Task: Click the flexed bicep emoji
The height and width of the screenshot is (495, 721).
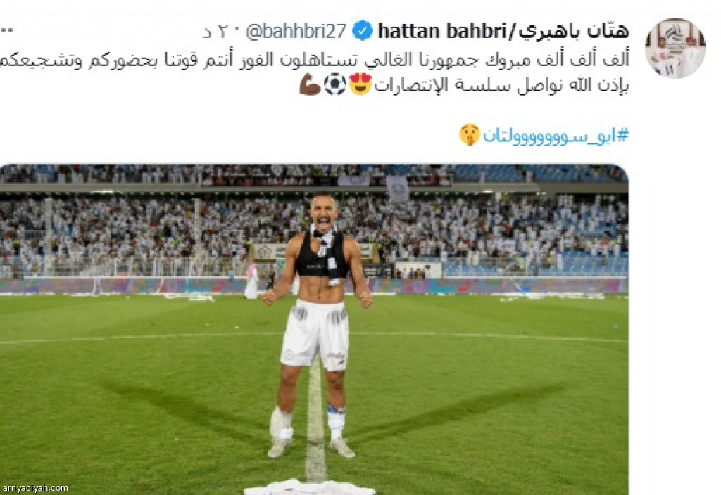Action: (x=310, y=84)
